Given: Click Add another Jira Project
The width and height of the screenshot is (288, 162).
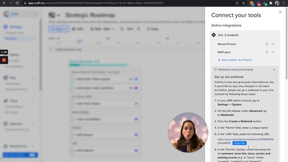Looking at the screenshot, I should pyautogui.click(x=235, y=60).
